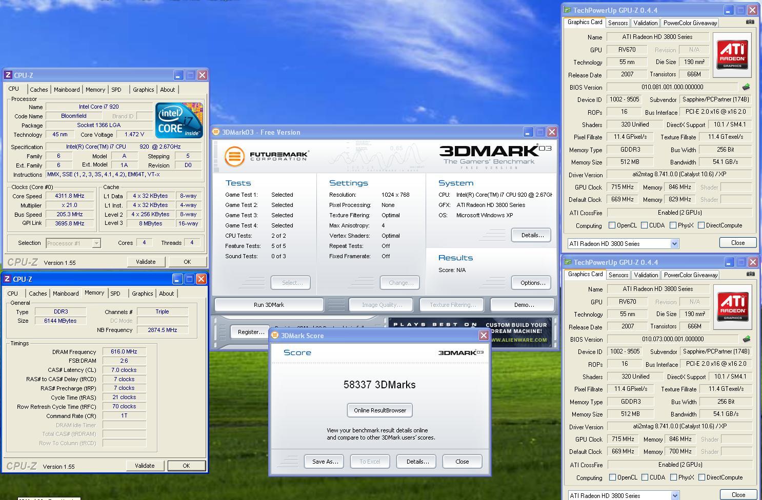Switch to Caches tab in top CPU-Z
This screenshot has height=500, width=762.
click(x=38, y=89)
